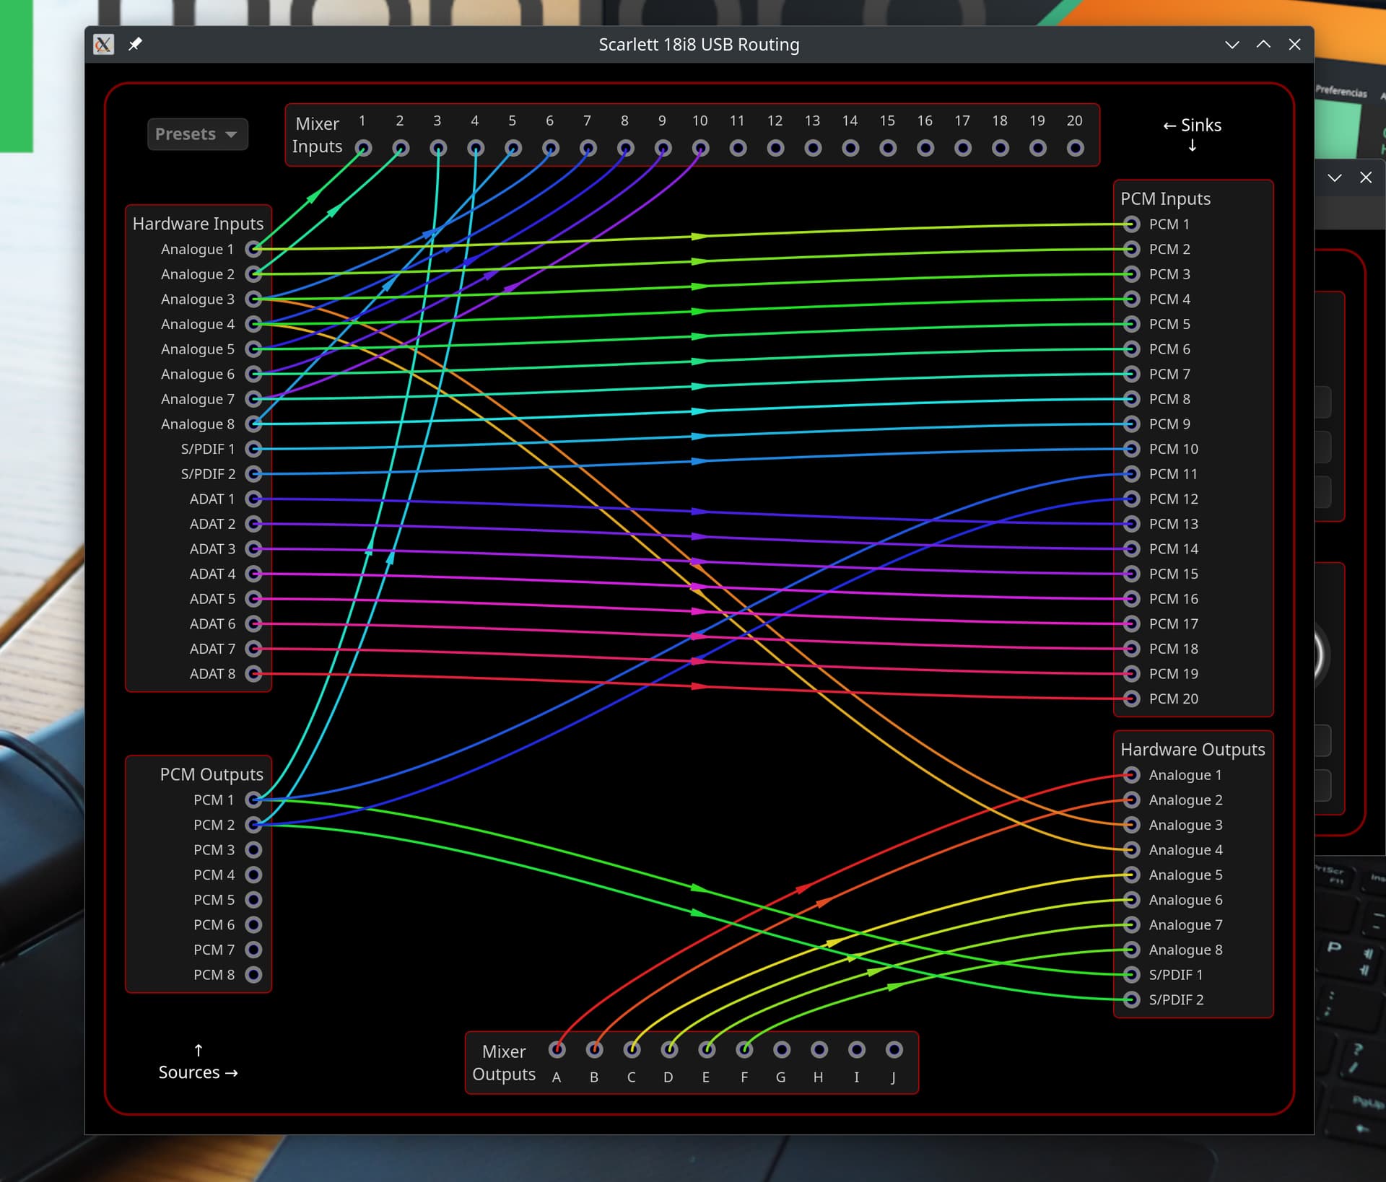Click the PCM Outputs PCM 6 port
Image resolution: width=1386 pixels, height=1182 pixels.
point(253,924)
